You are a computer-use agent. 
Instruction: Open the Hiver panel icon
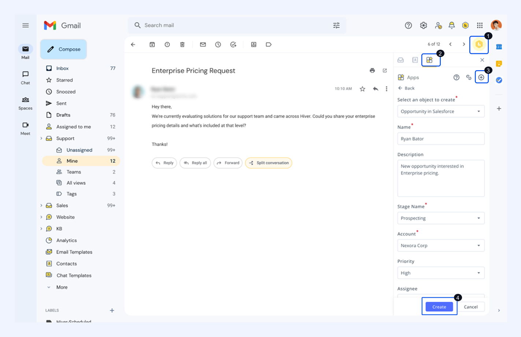479,45
